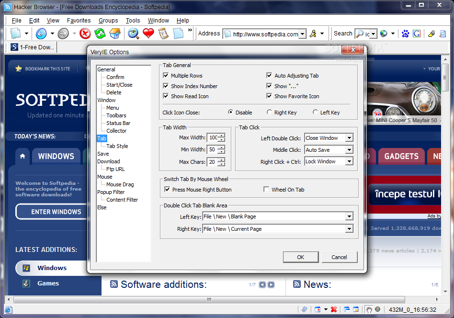Open history with the hourglass icon
Image resolution: width=454 pixels, height=318 pixels.
pos(163,34)
